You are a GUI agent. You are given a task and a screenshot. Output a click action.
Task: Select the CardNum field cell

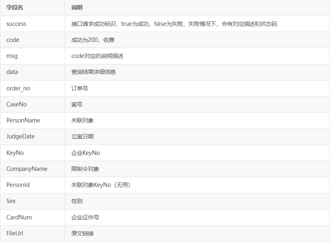(x=19, y=217)
